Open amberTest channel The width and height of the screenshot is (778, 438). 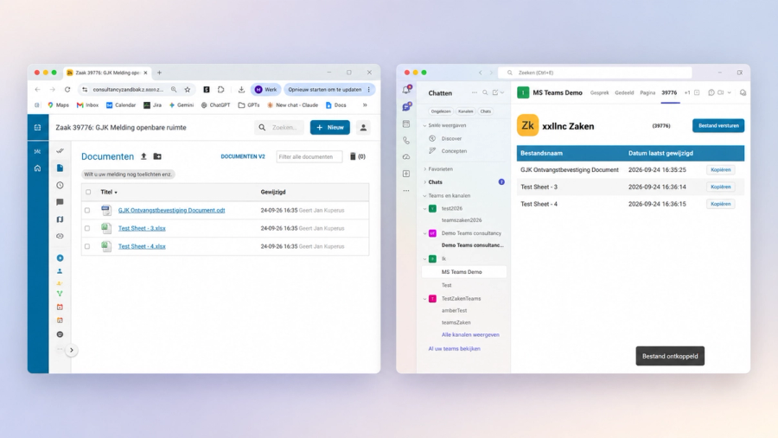[454, 310]
